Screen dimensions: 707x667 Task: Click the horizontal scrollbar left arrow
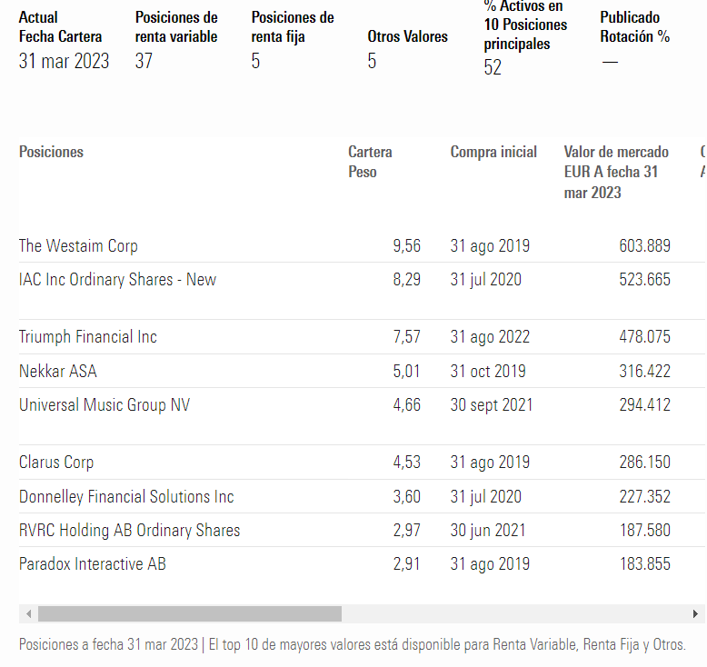click(x=29, y=613)
